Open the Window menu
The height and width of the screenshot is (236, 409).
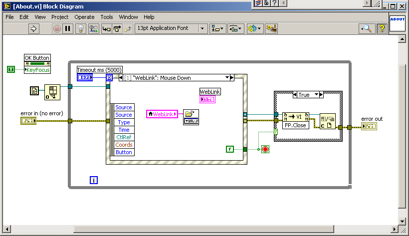click(x=128, y=17)
